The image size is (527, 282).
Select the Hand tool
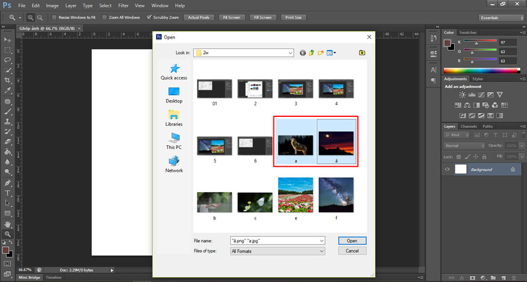[8, 224]
